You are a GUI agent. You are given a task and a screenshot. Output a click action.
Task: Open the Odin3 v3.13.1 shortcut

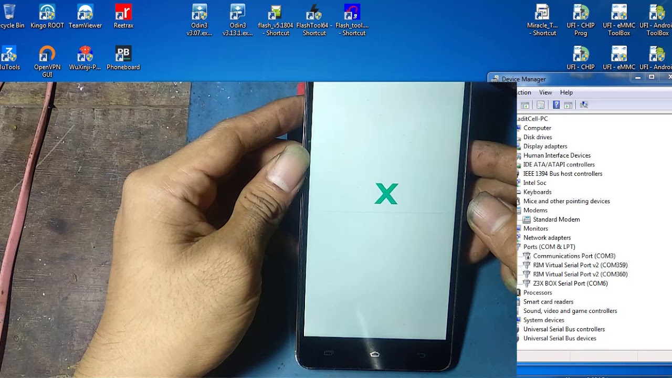pos(237,20)
